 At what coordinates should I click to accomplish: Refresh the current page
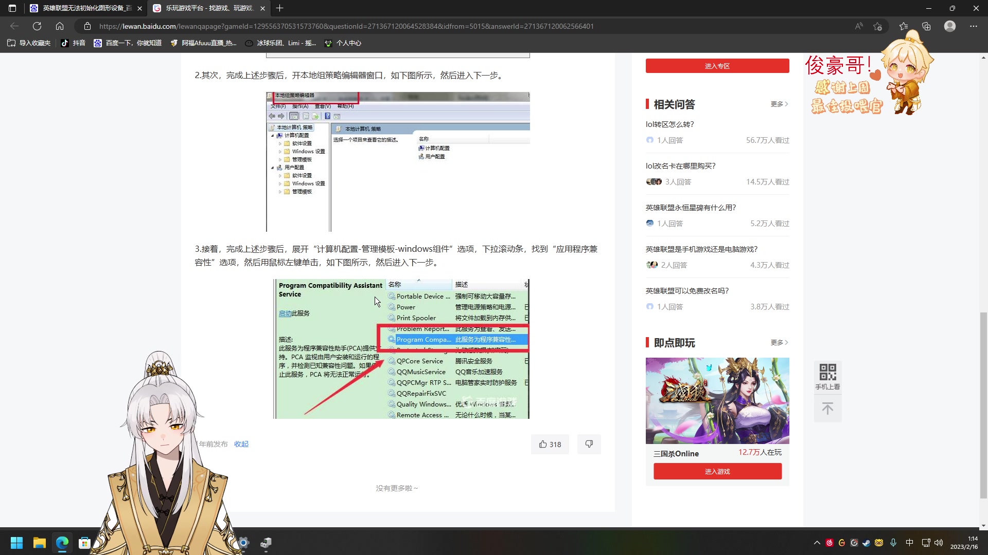point(37,26)
